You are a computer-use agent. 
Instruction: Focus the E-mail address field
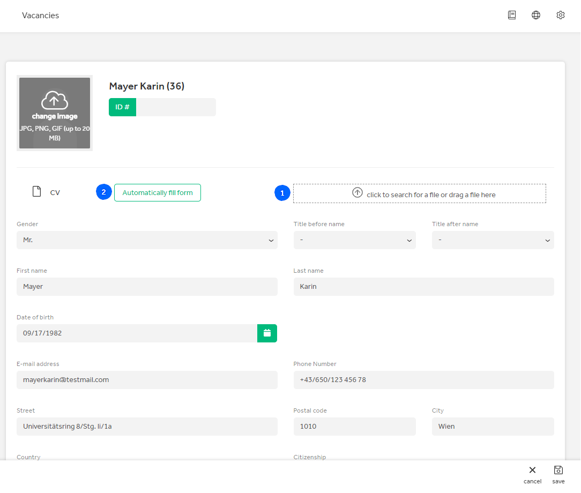pos(147,380)
